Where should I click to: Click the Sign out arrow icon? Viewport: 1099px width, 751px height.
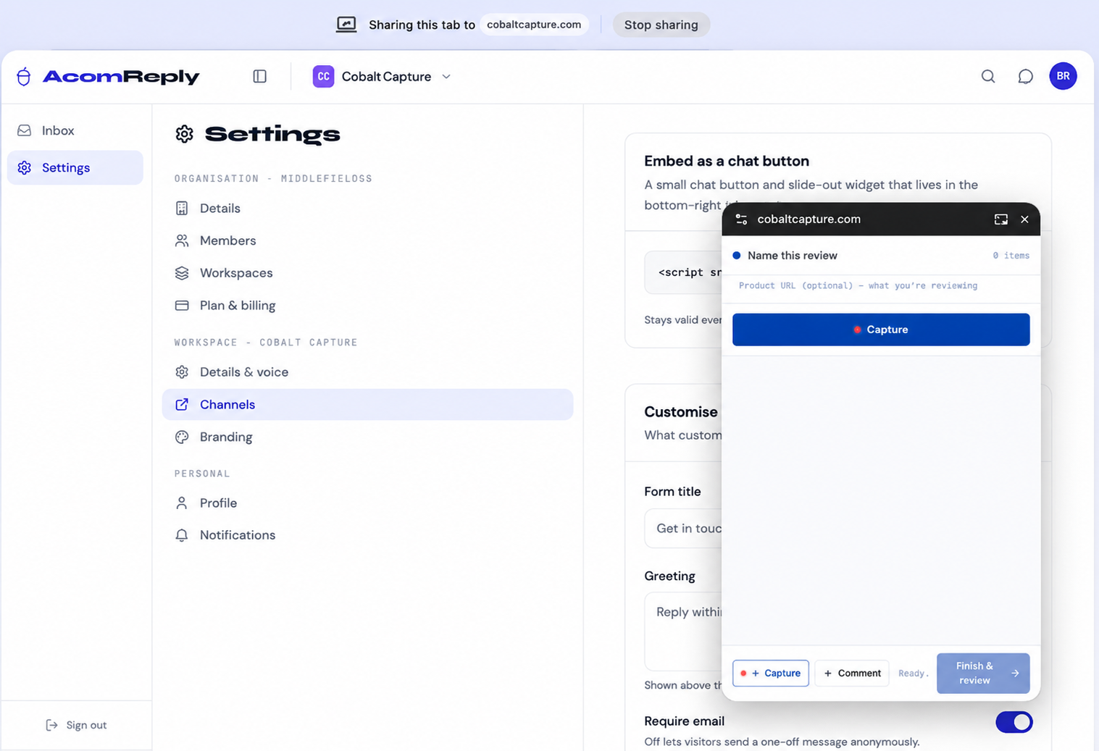51,725
